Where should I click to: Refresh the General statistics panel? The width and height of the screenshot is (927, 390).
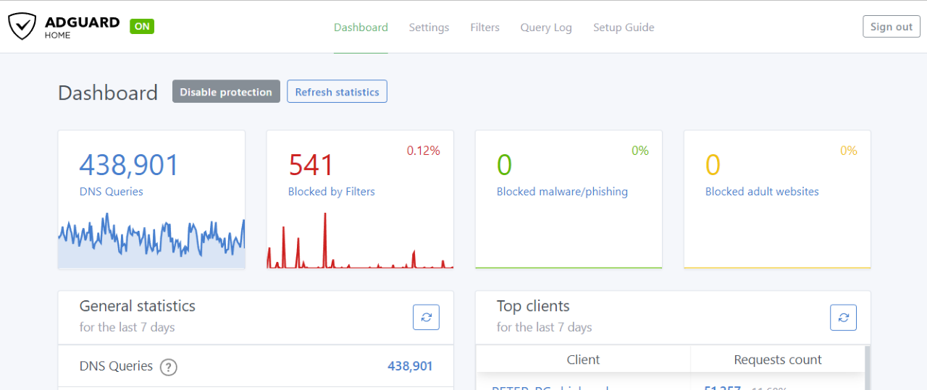pos(426,317)
